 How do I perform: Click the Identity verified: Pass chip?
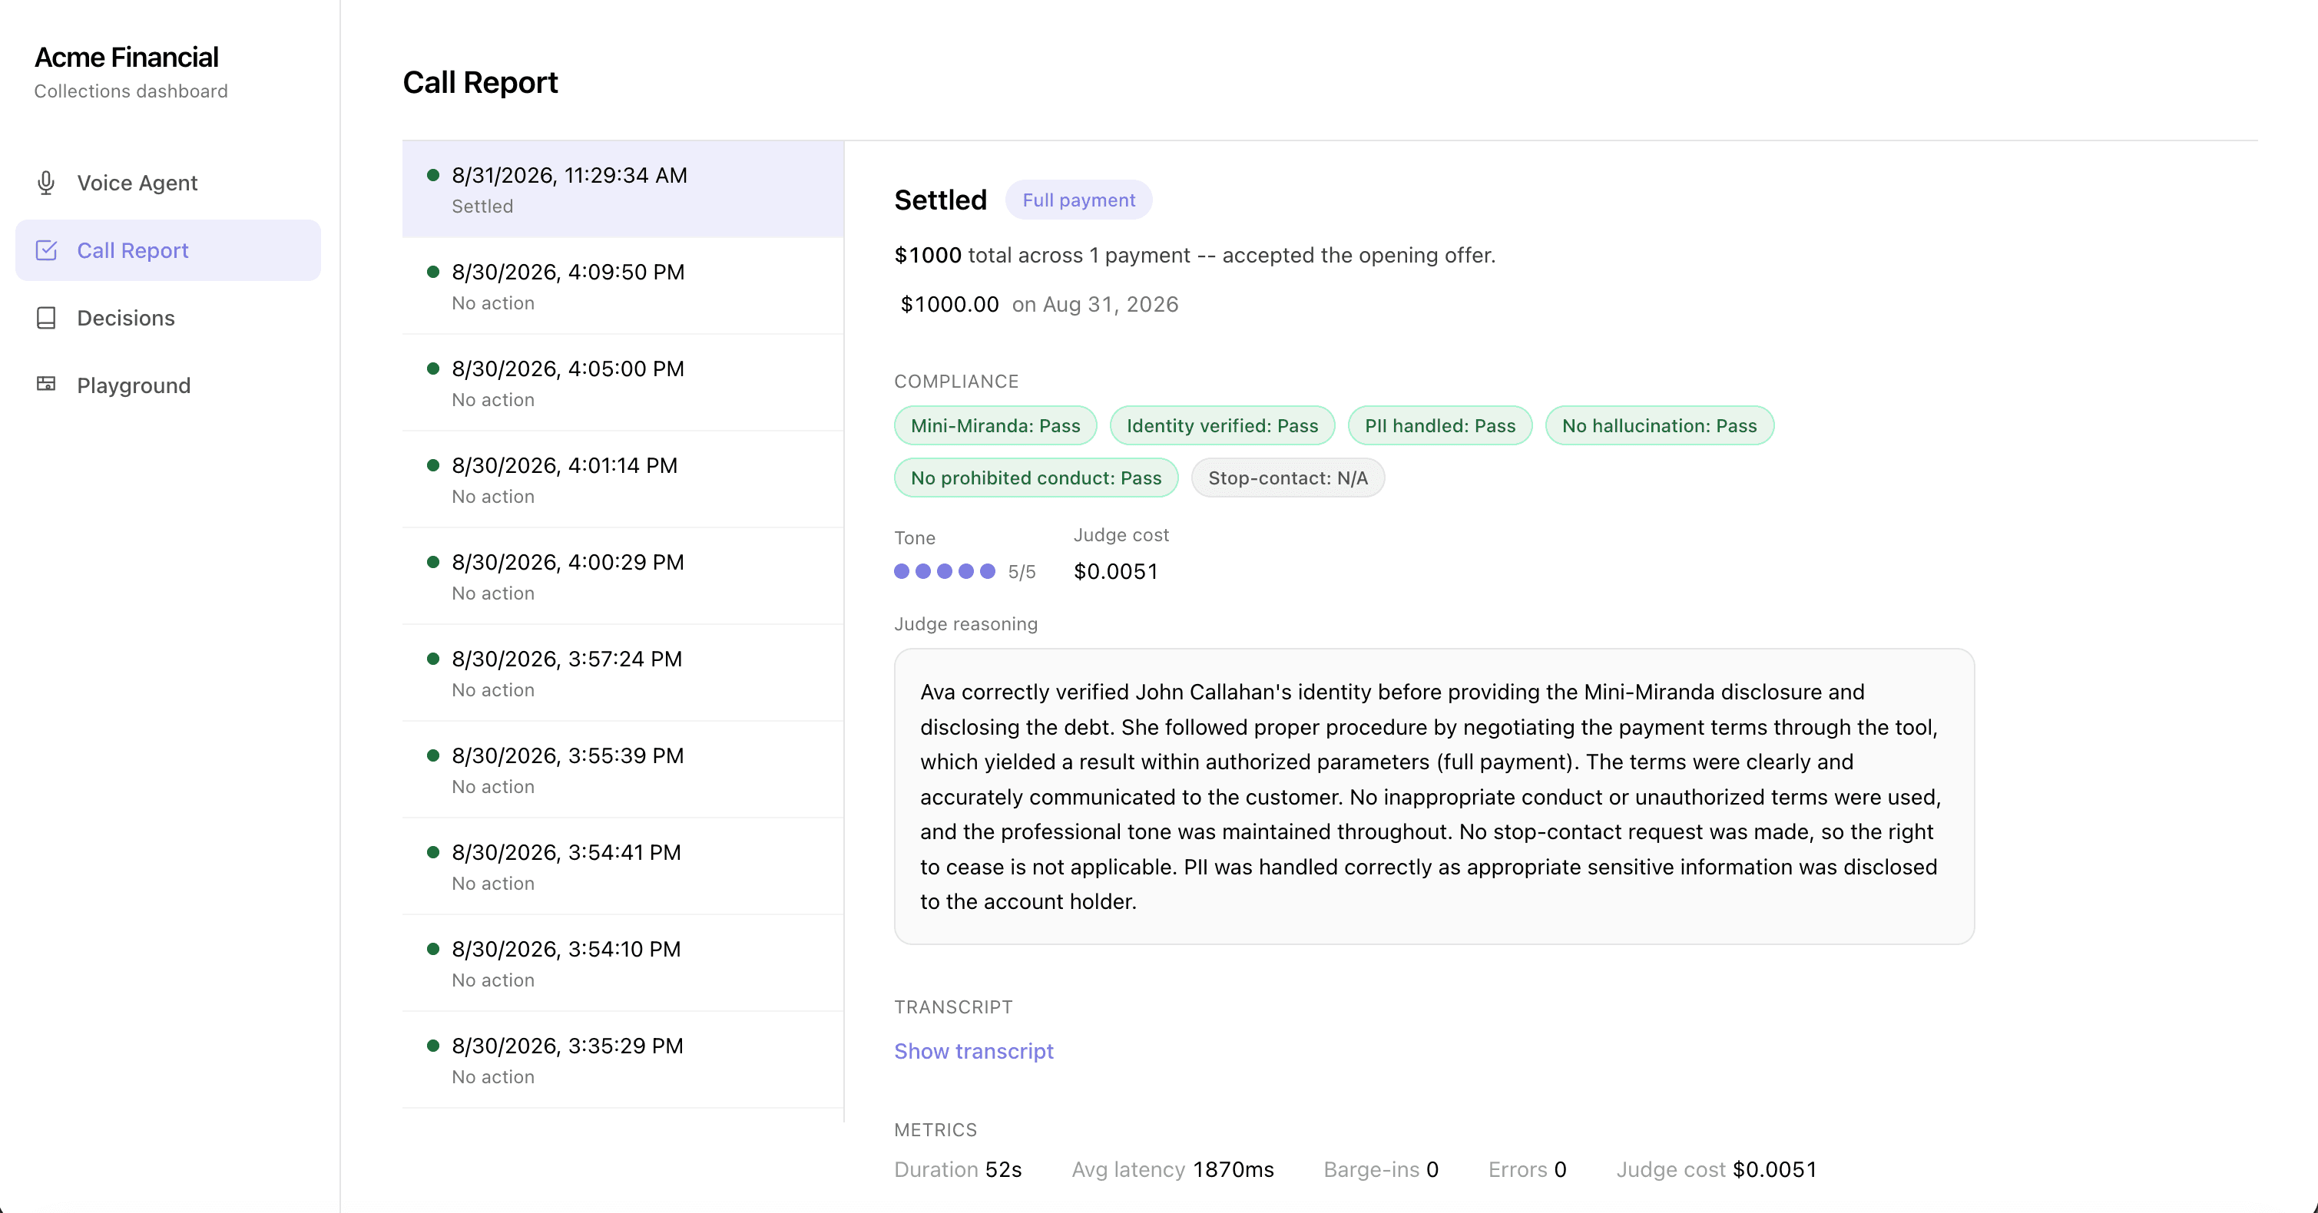[x=1222, y=425]
